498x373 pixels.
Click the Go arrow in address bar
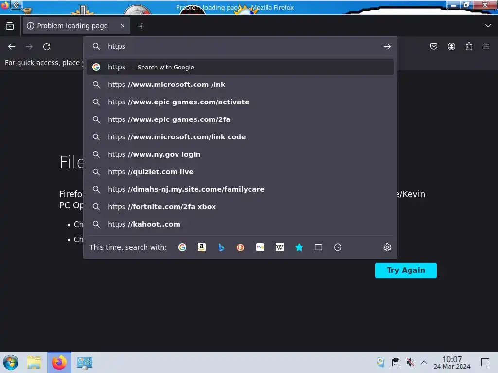pyautogui.click(x=387, y=47)
